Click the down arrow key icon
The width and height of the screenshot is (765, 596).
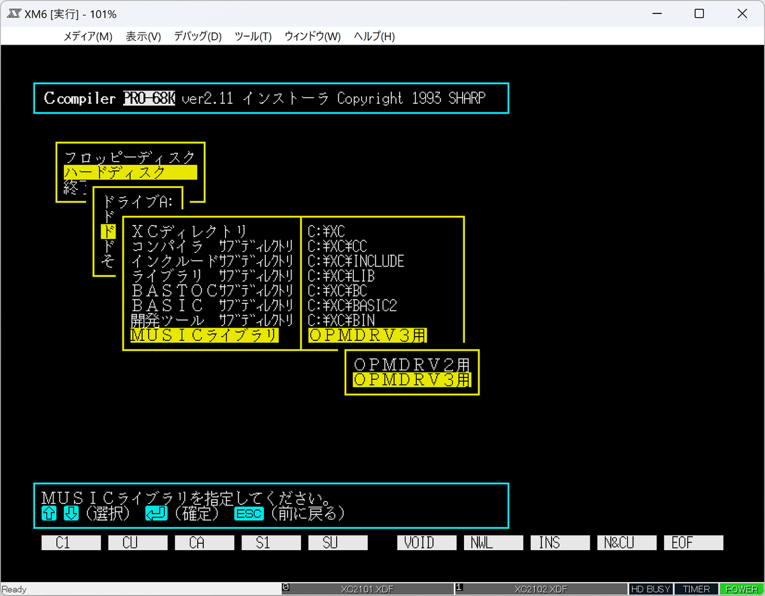tap(71, 513)
